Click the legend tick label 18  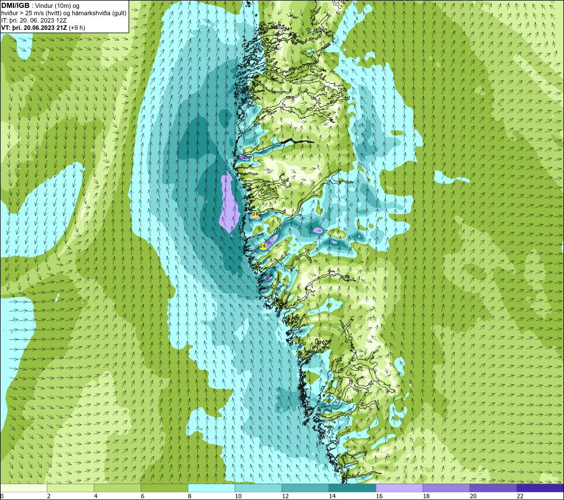[426, 496]
